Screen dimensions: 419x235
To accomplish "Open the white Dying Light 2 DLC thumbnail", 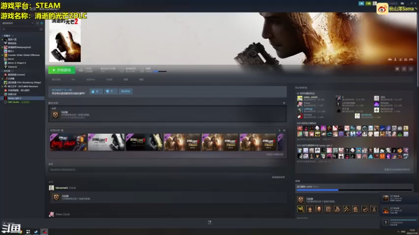I will click(x=106, y=142).
